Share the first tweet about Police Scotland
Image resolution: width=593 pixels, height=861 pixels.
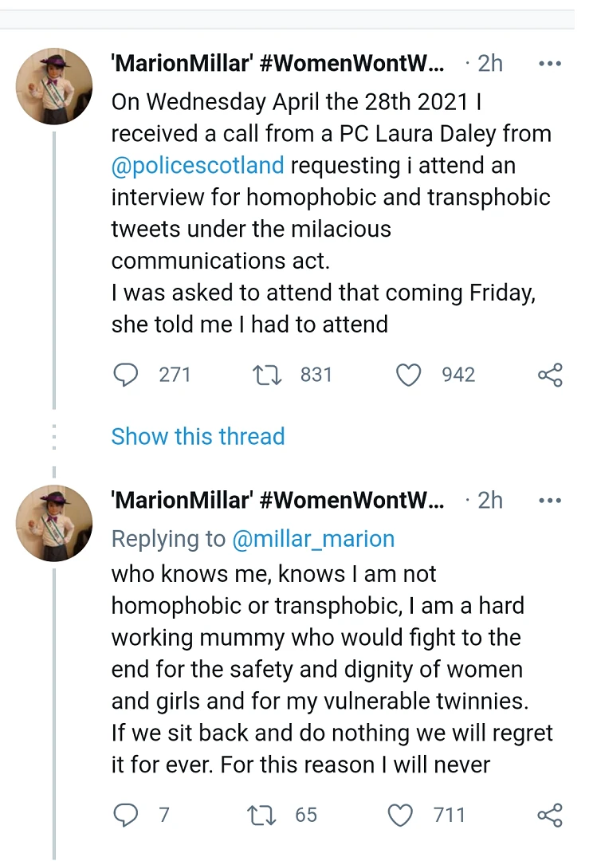coord(550,375)
